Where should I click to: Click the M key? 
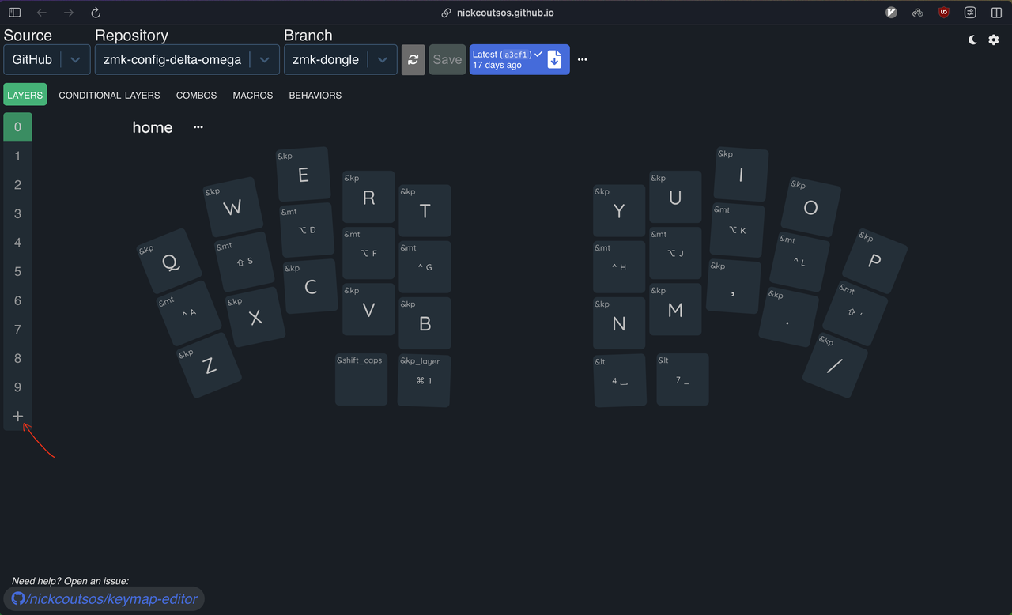click(675, 310)
